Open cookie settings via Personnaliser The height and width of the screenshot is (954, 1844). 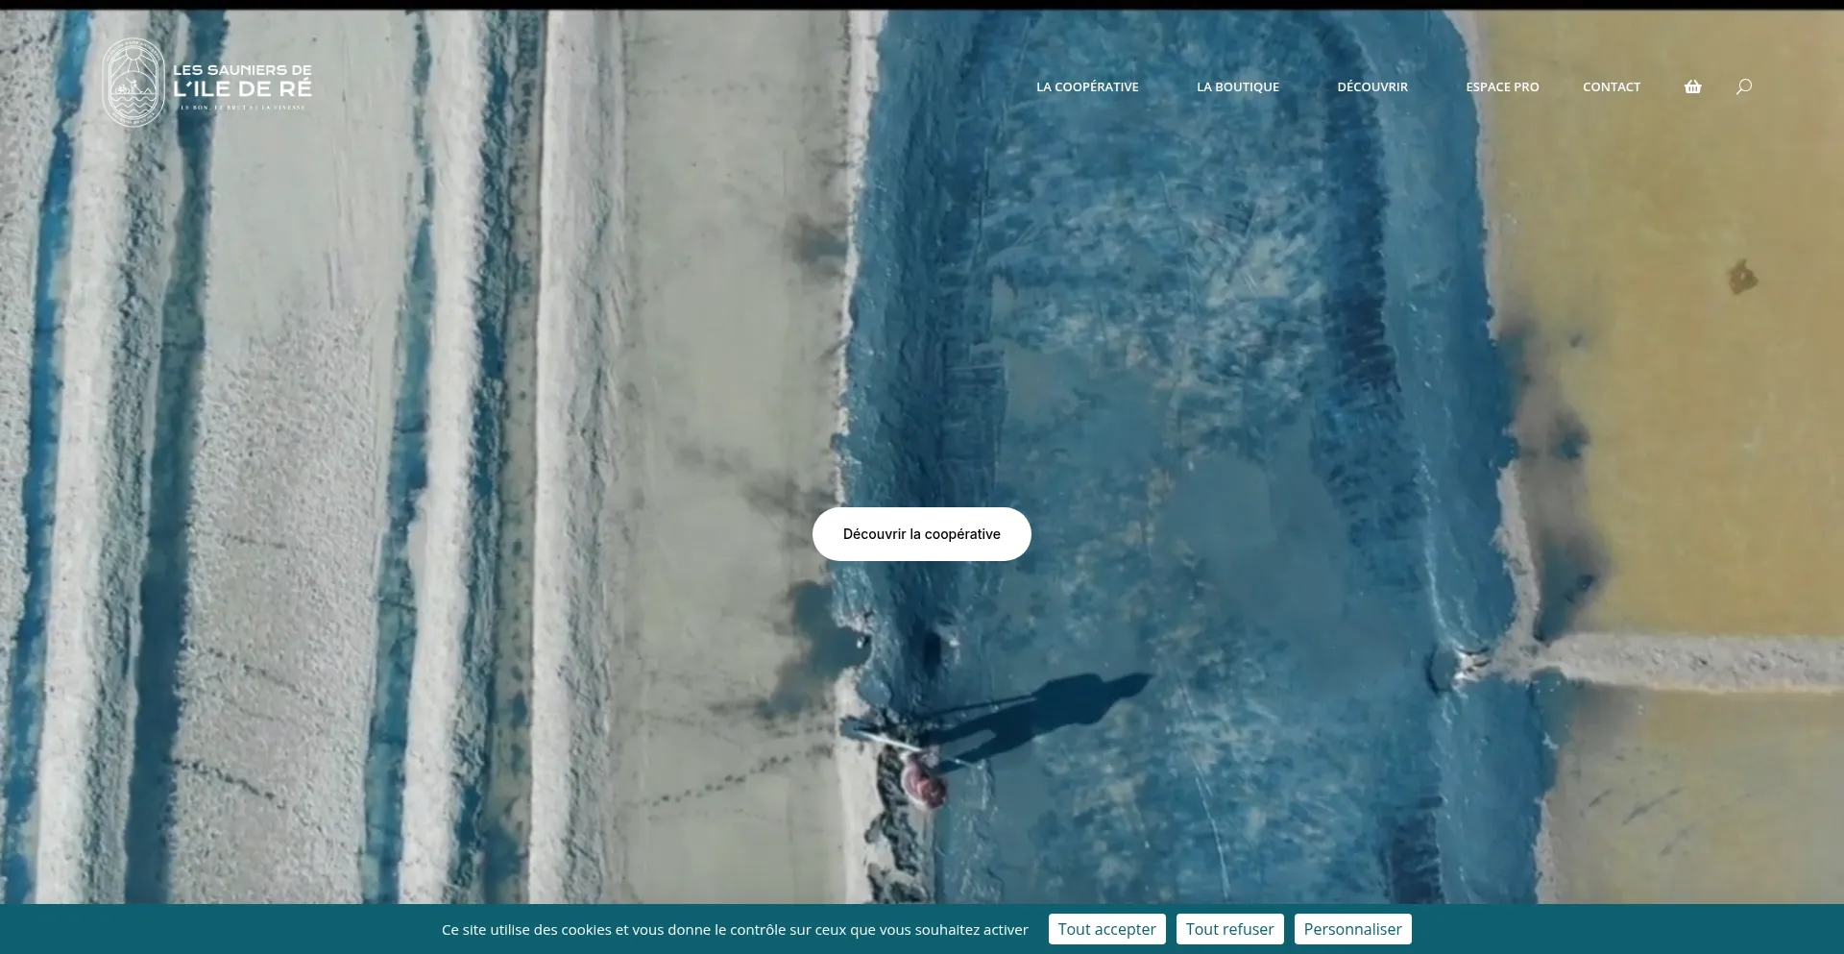pos(1352,929)
